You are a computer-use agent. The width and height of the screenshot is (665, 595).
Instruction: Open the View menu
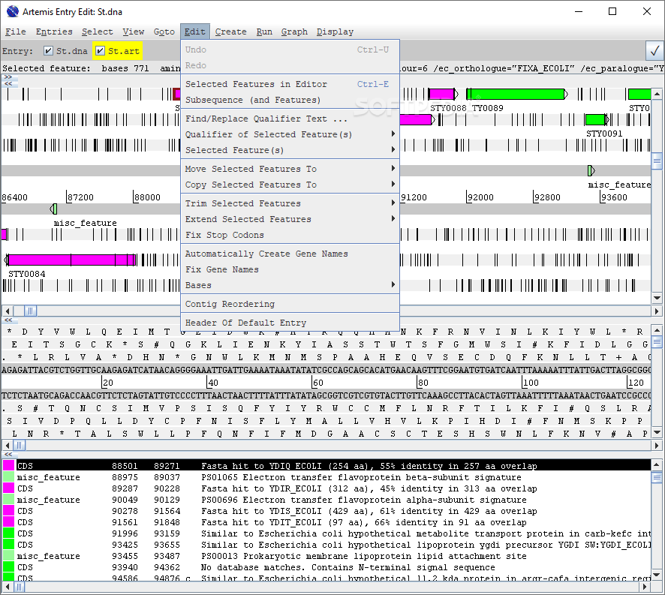[133, 32]
